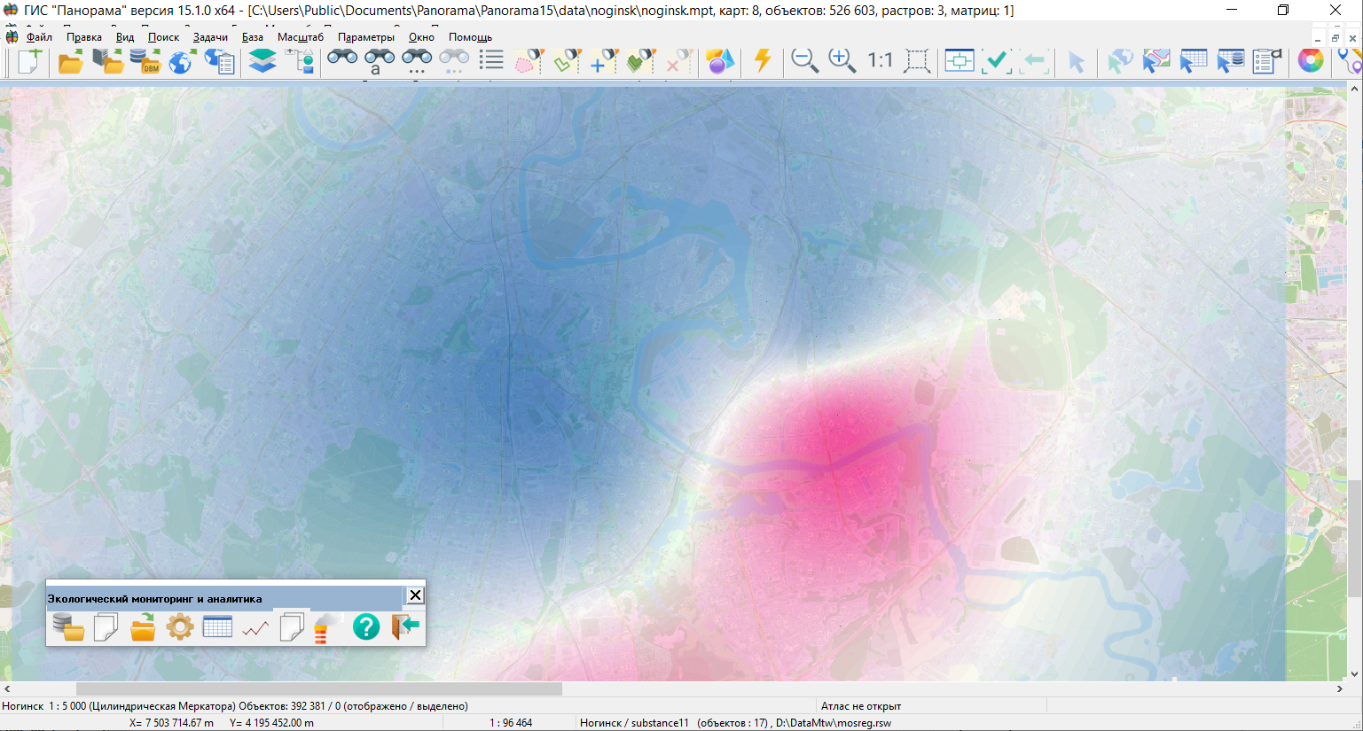This screenshot has height=731, width=1363.
Task: Select objects with green shape highlight icon
Action: point(567,61)
